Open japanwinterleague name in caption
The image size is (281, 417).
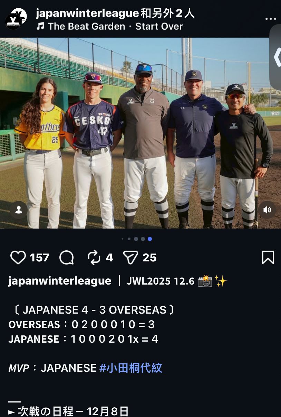[60, 281]
